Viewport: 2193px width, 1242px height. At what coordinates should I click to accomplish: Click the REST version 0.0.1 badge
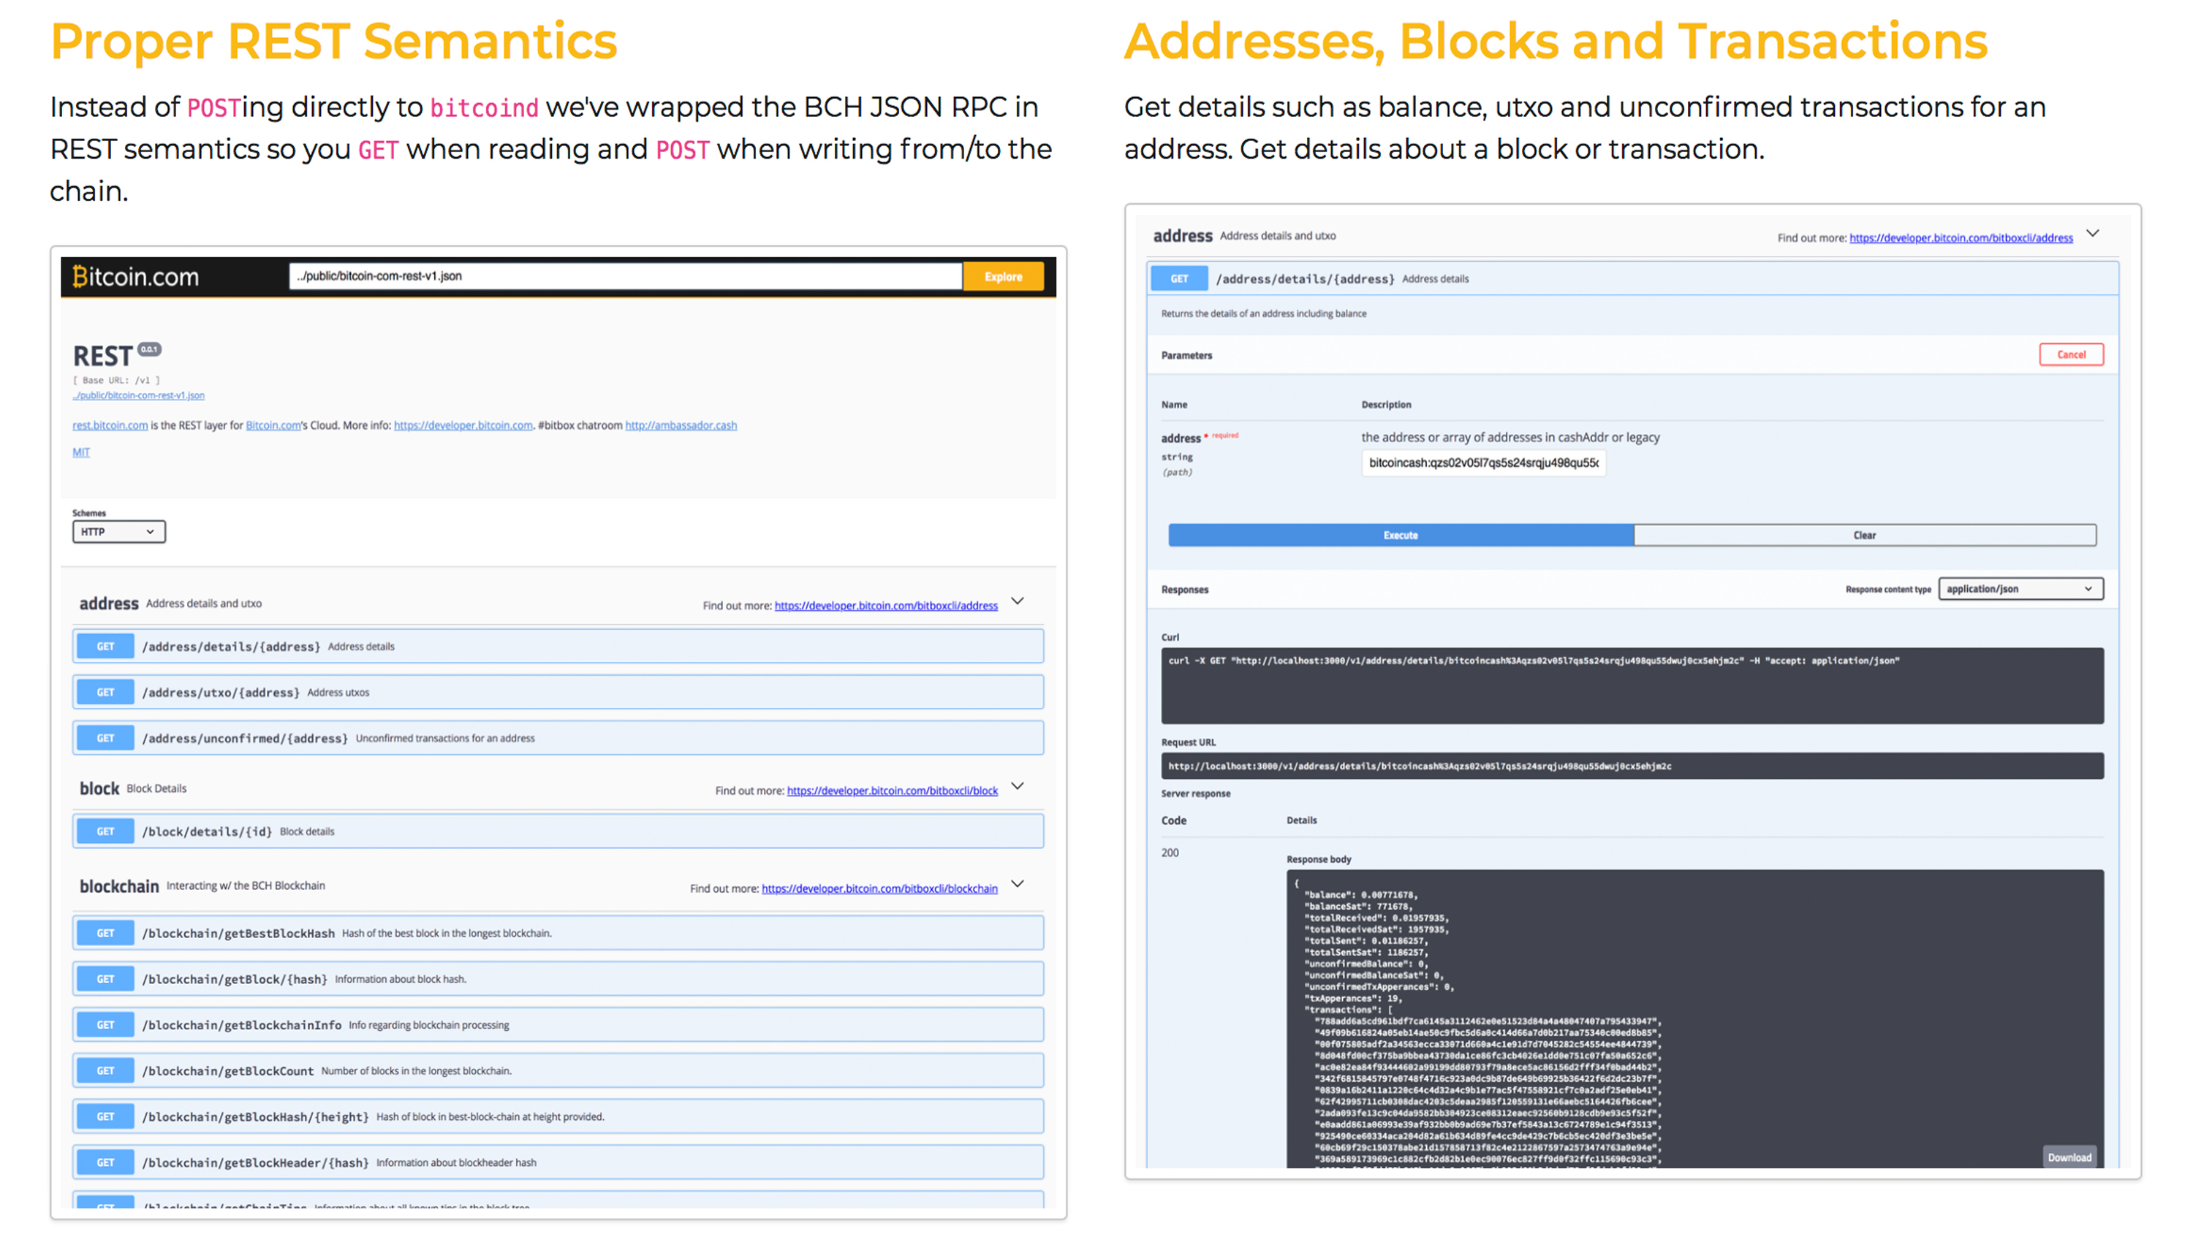coord(149,349)
